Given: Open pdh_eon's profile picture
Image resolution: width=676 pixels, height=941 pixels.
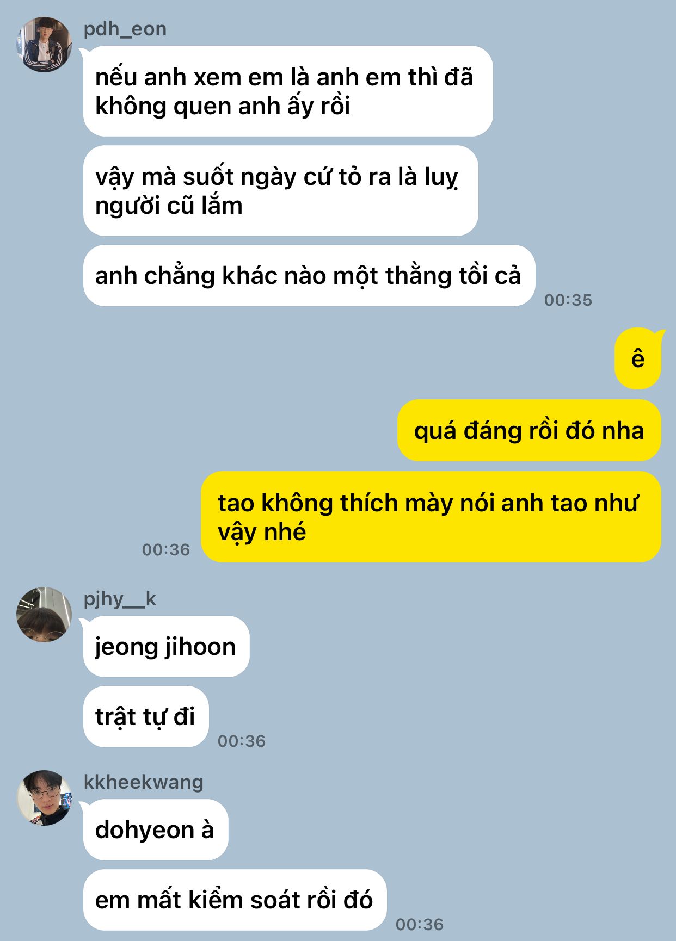Looking at the screenshot, I should pyautogui.click(x=44, y=45).
